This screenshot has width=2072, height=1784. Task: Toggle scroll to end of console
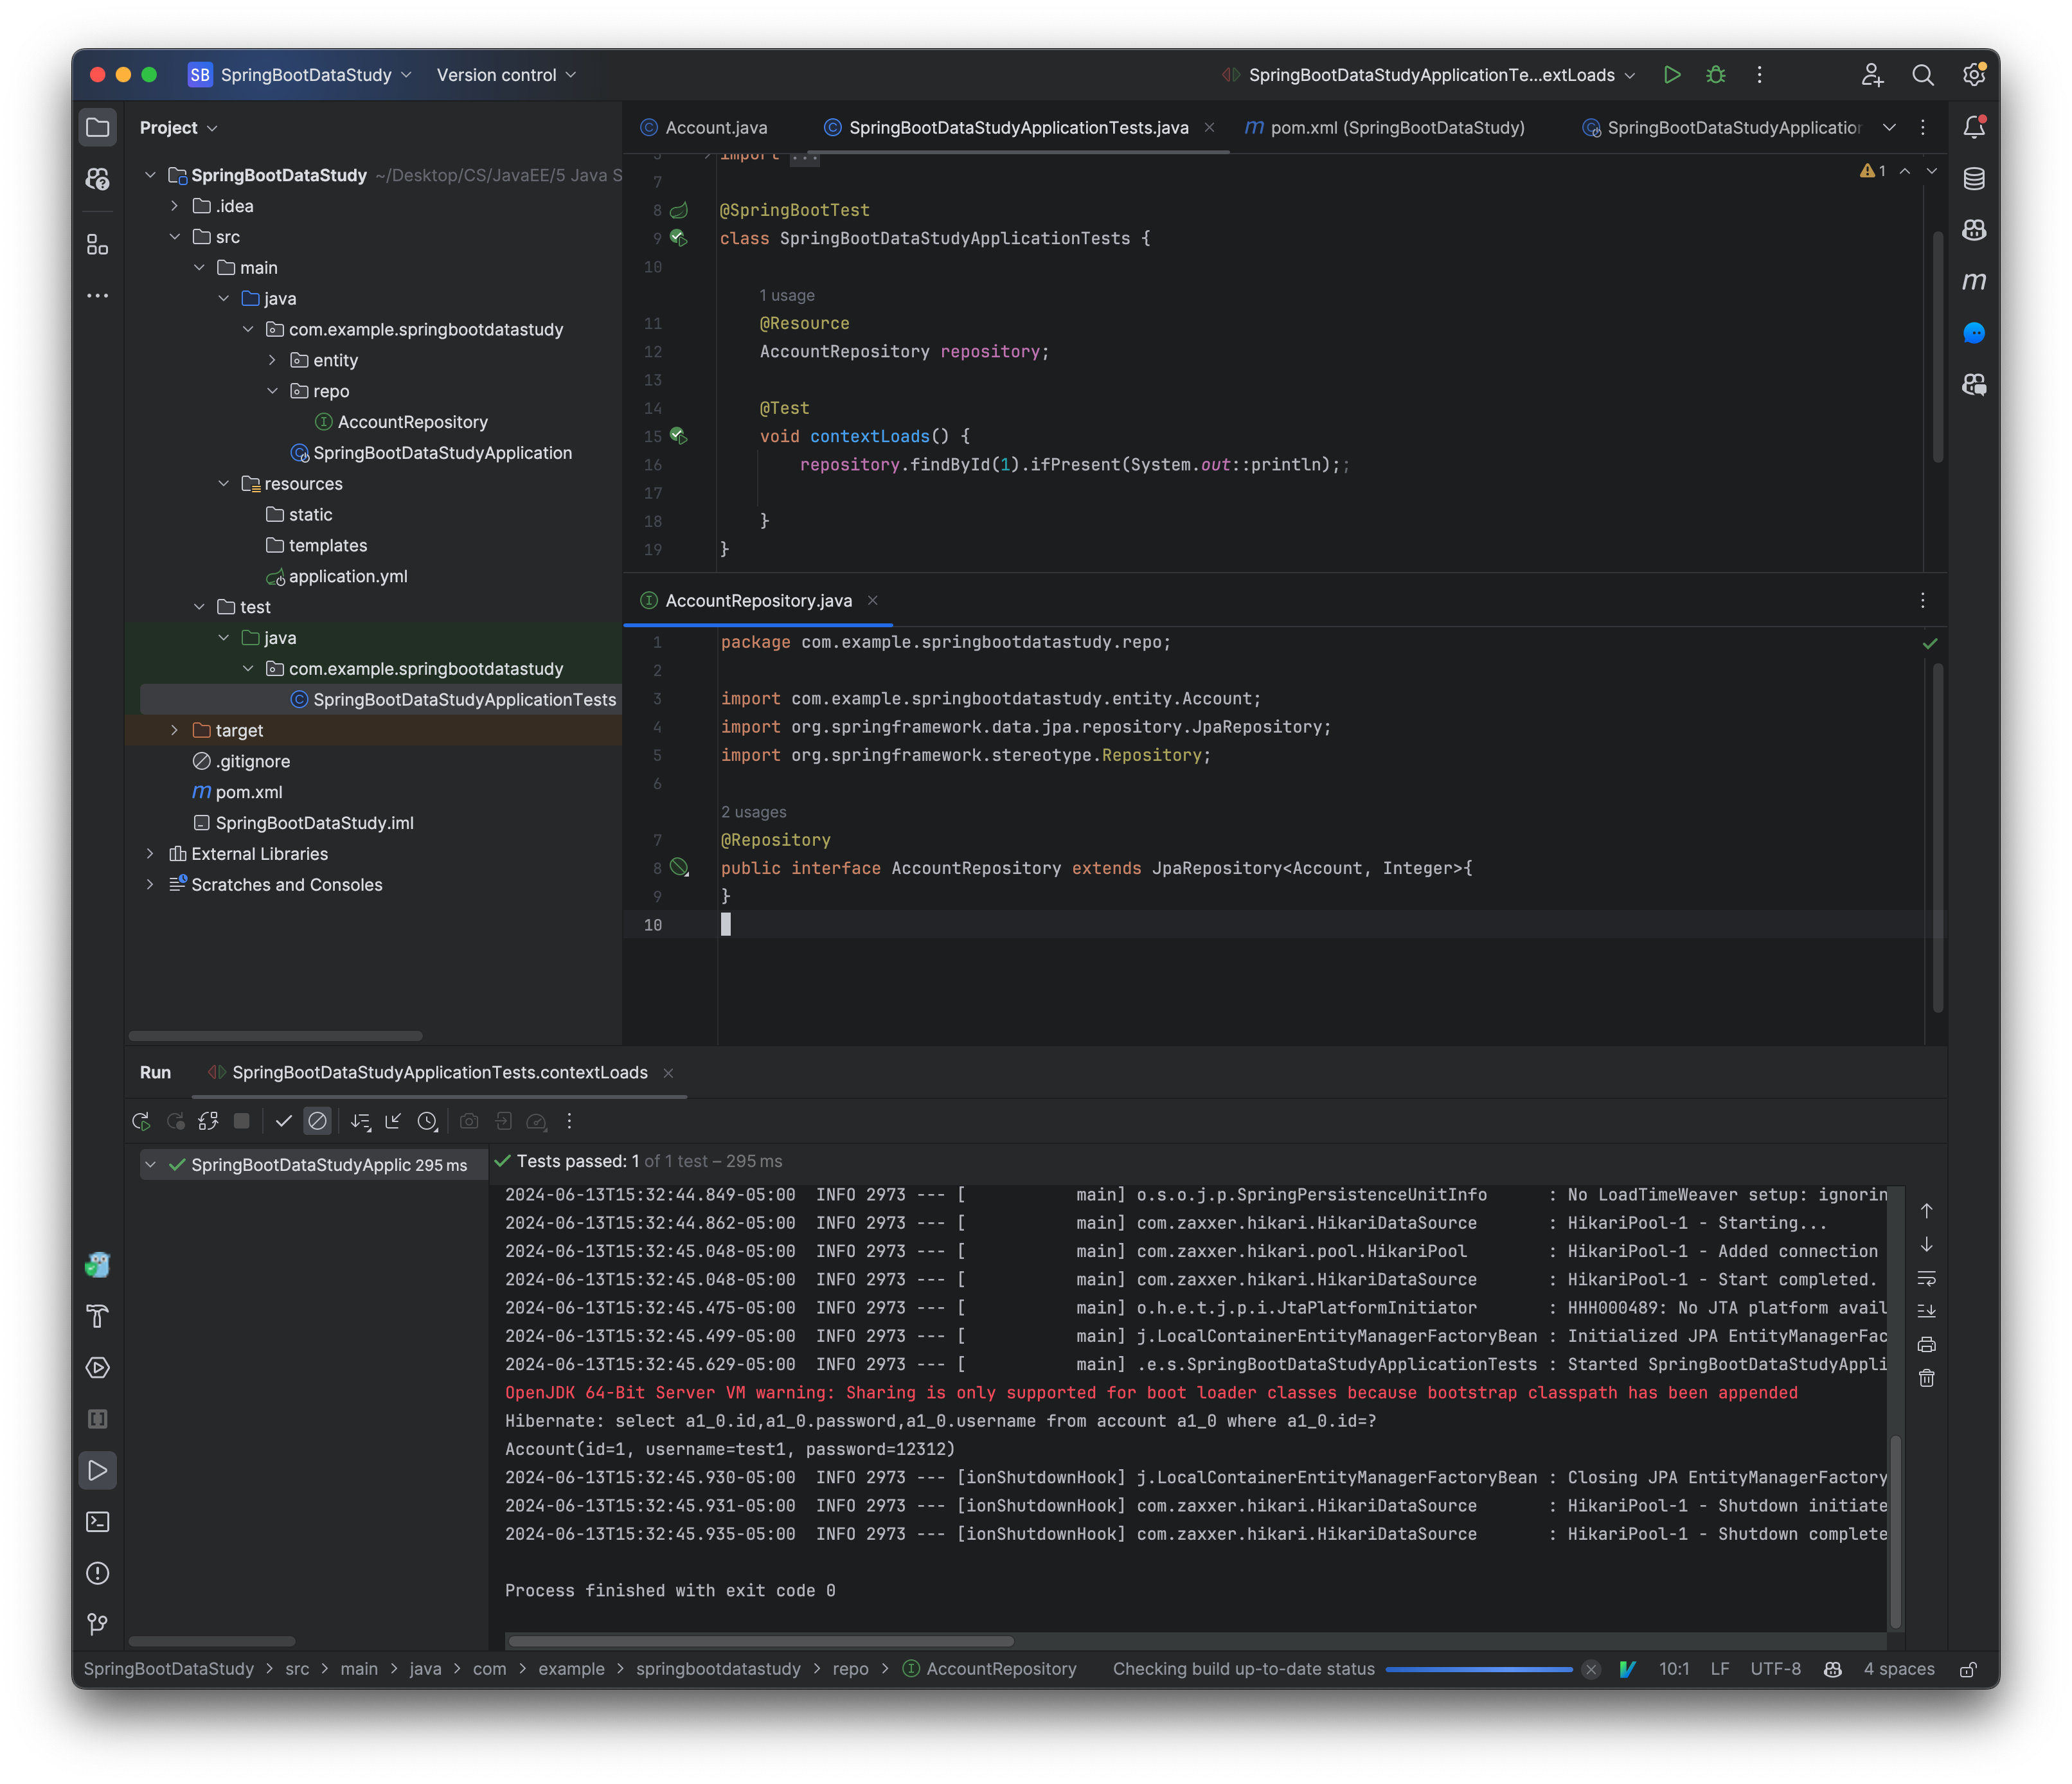pos(1927,1311)
